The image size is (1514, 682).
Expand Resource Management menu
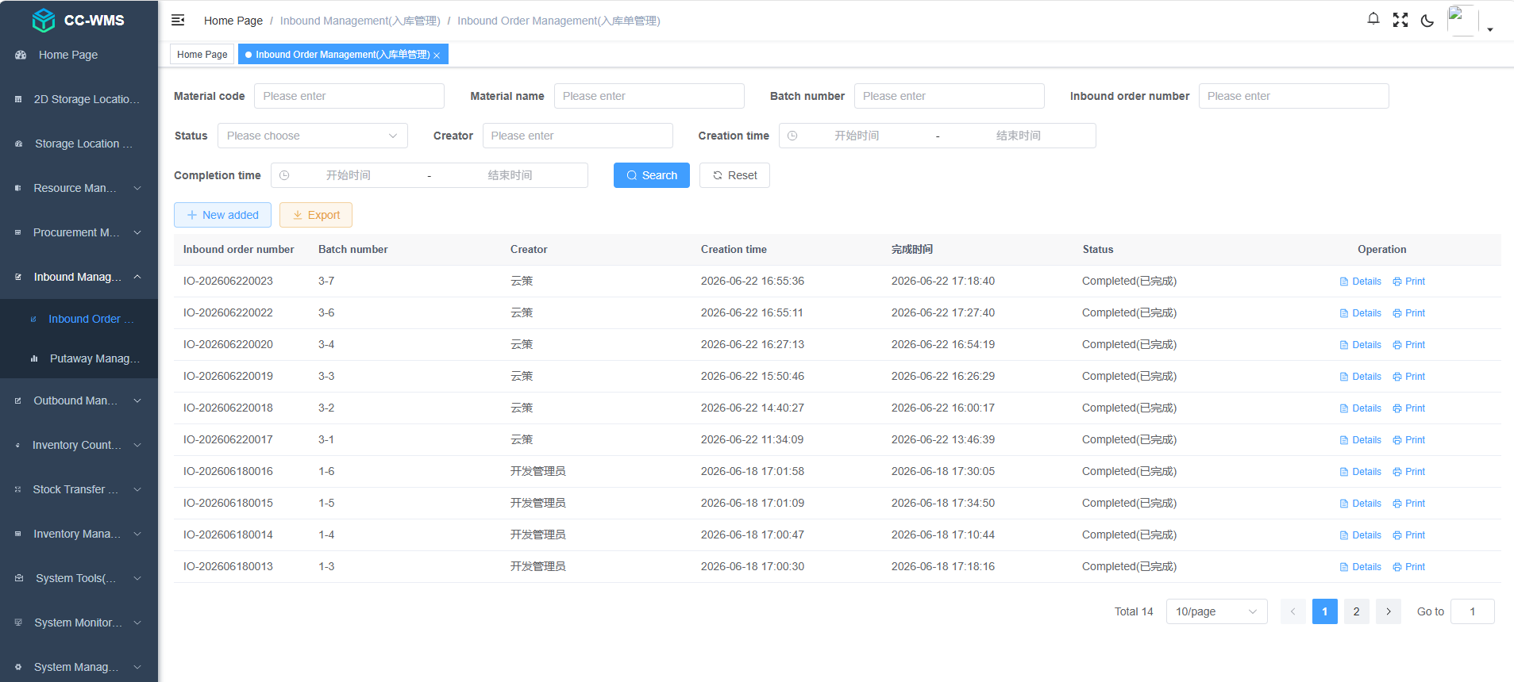(x=79, y=188)
